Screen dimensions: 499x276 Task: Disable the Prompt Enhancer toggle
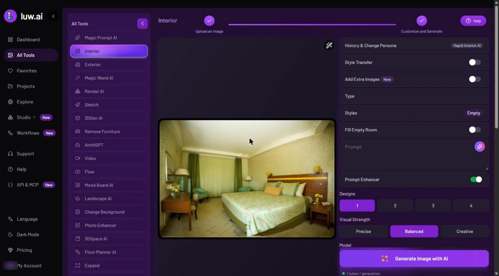(x=476, y=179)
